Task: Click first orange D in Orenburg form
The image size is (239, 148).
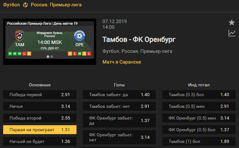Action: [70, 53]
